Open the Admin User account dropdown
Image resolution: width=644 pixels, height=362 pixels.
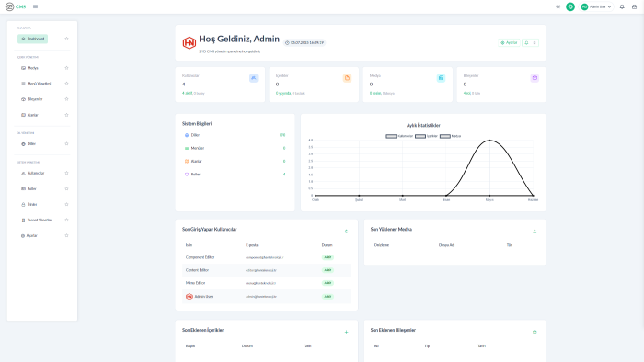tap(596, 6)
